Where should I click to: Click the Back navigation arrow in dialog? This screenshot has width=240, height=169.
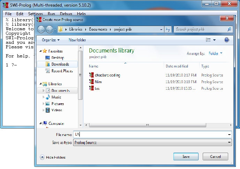click(41, 29)
